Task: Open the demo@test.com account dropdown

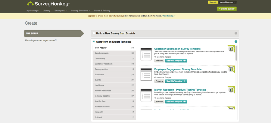Action: [x=227, y=2]
